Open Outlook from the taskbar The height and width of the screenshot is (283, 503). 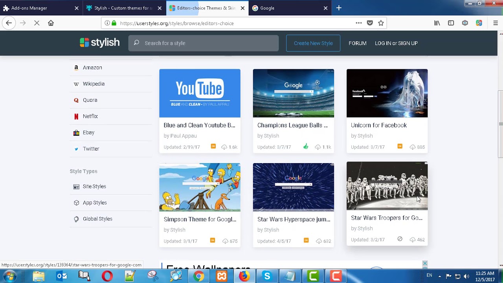pyautogui.click(x=62, y=276)
